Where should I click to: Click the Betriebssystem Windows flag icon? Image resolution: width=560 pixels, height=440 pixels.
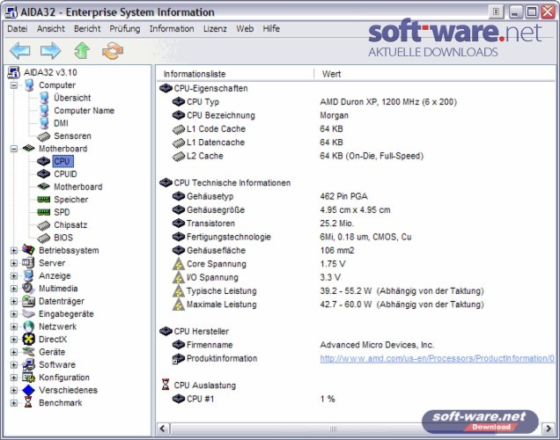point(28,250)
